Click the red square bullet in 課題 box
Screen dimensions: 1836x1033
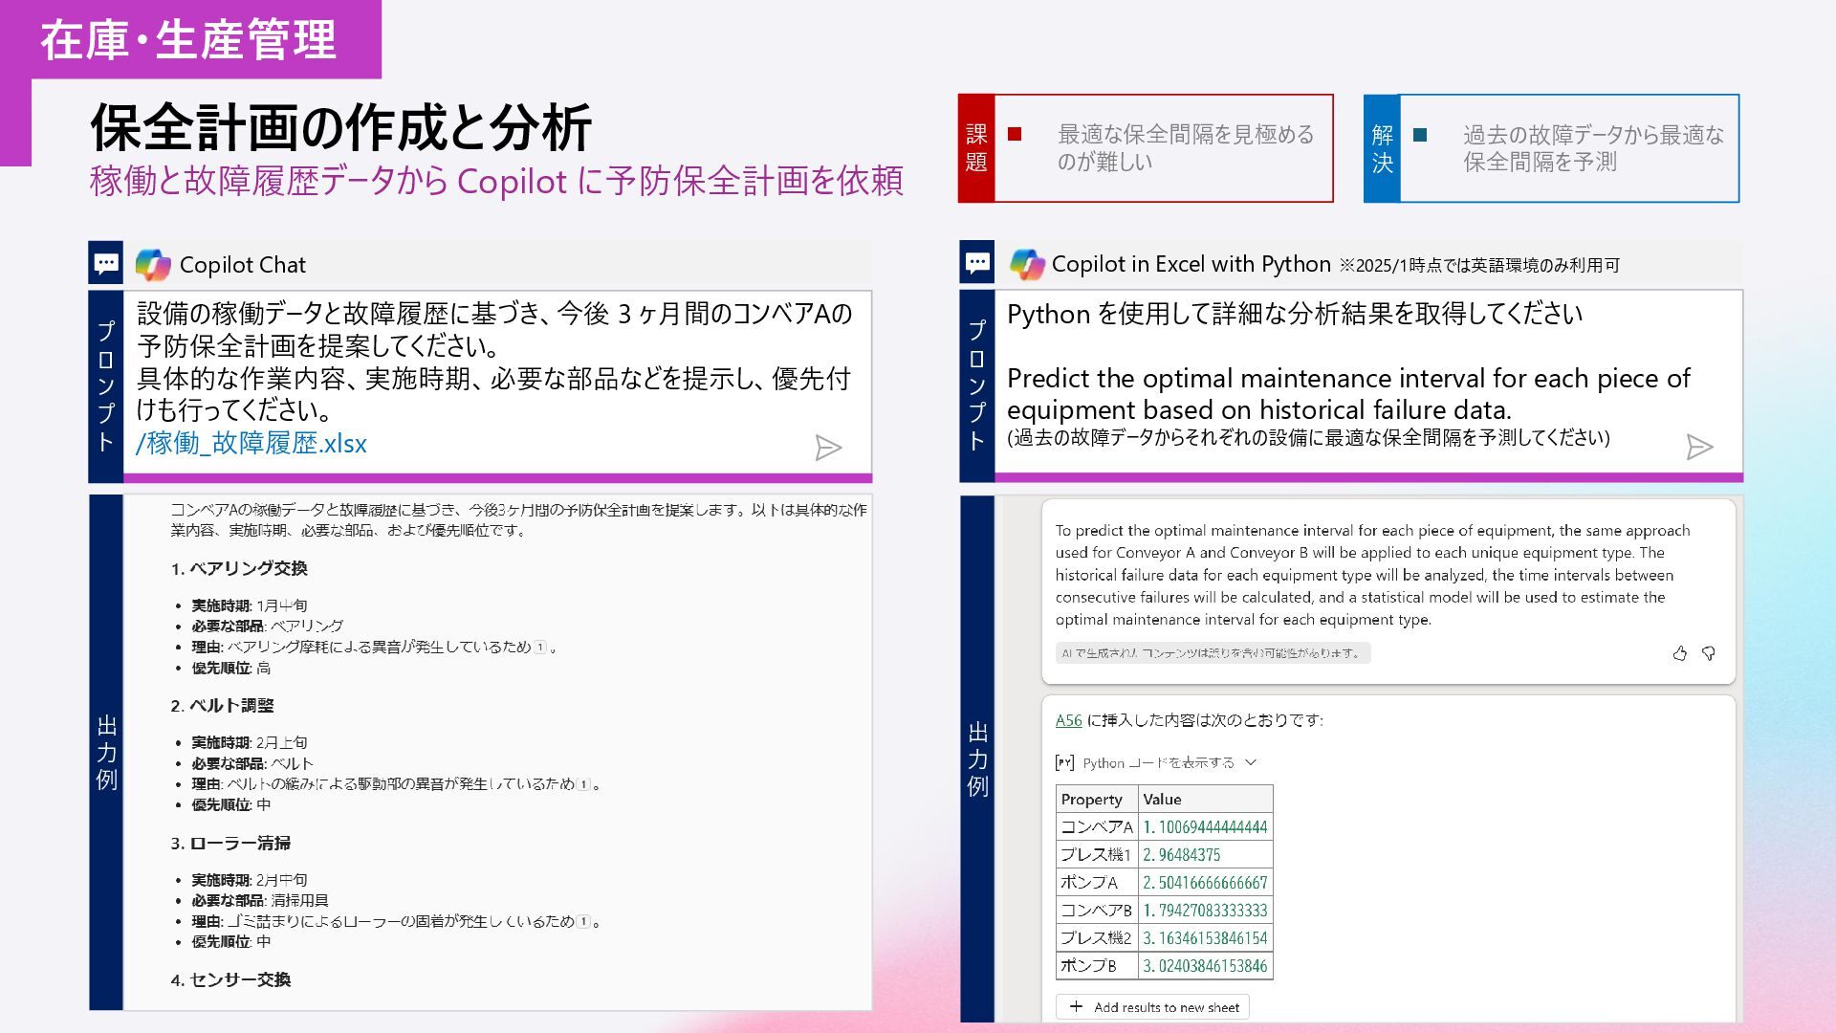1015,134
